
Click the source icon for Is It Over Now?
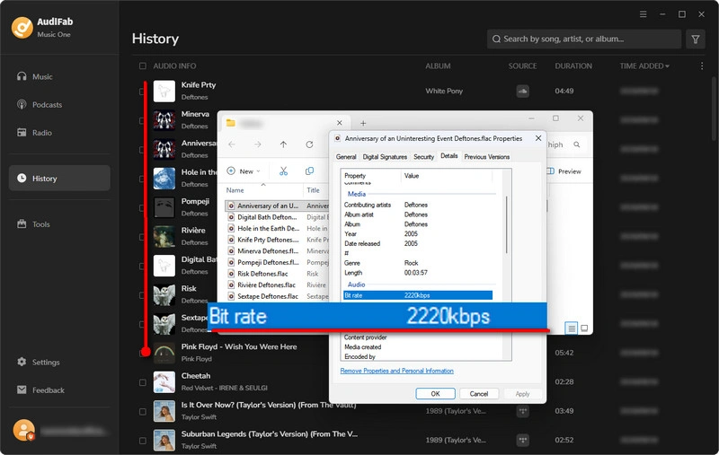[522, 411]
